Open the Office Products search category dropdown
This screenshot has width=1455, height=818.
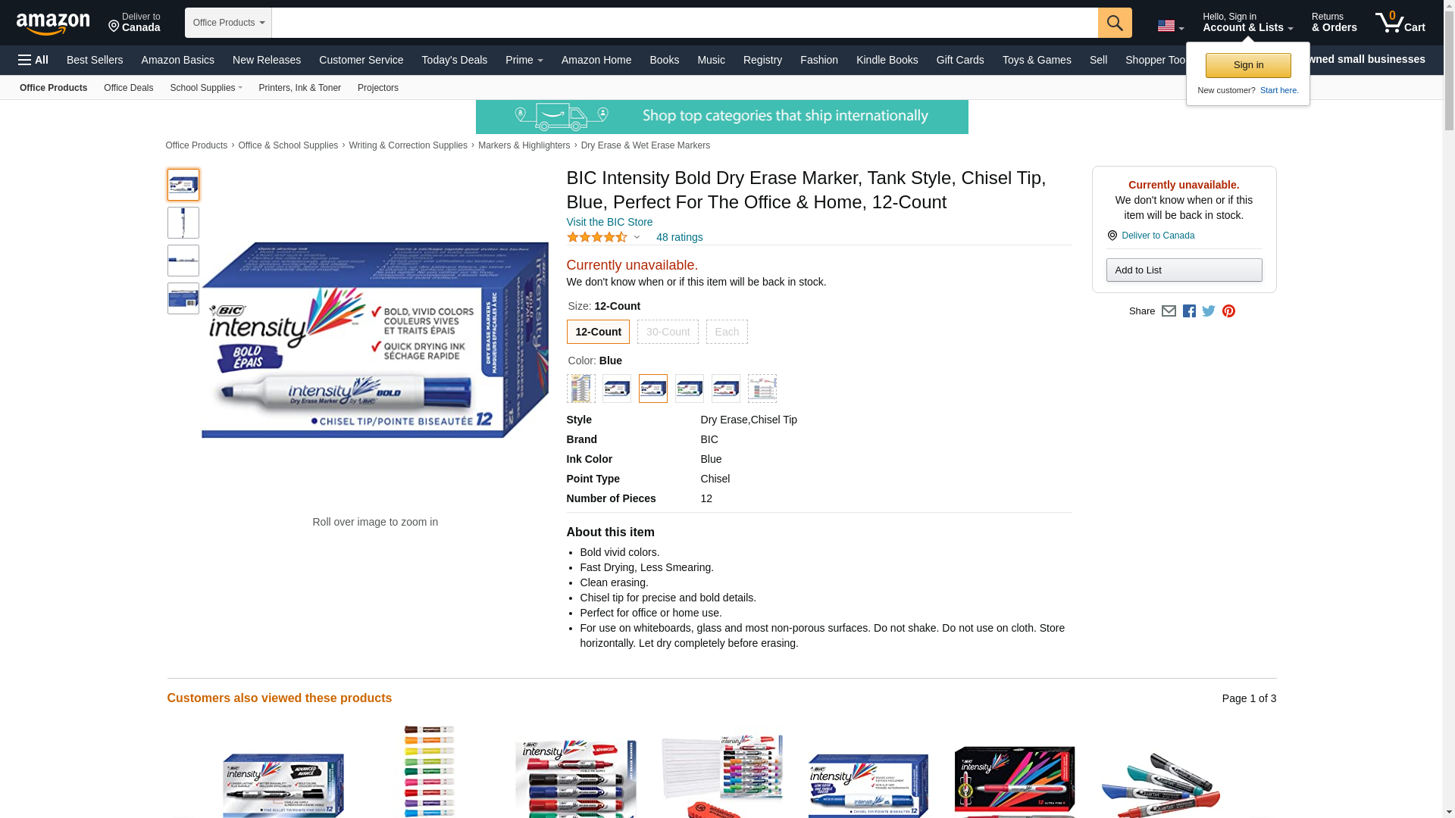(228, 23)
